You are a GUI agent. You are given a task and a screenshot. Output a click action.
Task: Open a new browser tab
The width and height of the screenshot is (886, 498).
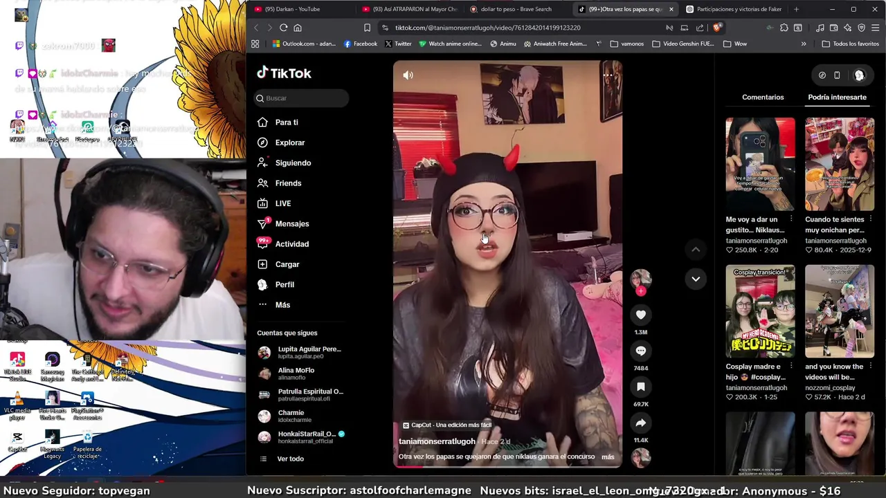[796, 9]
